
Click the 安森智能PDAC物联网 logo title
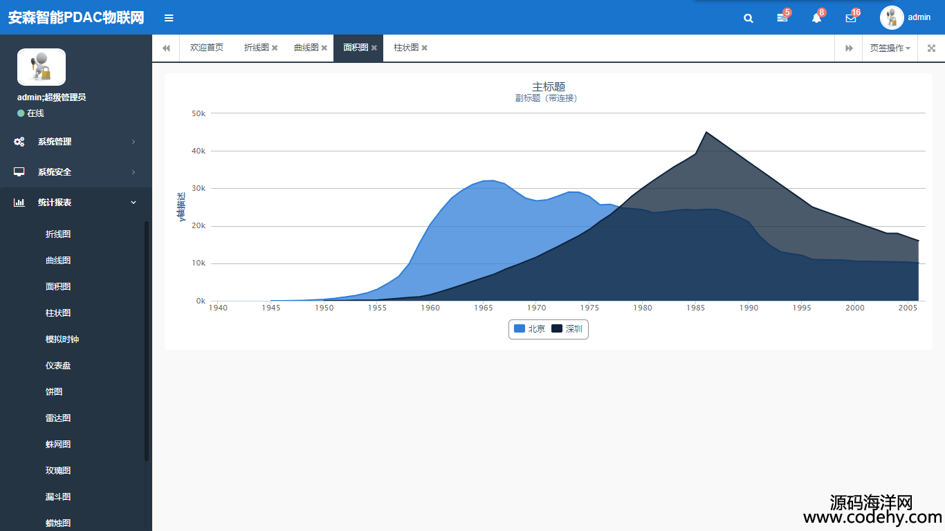76,18
